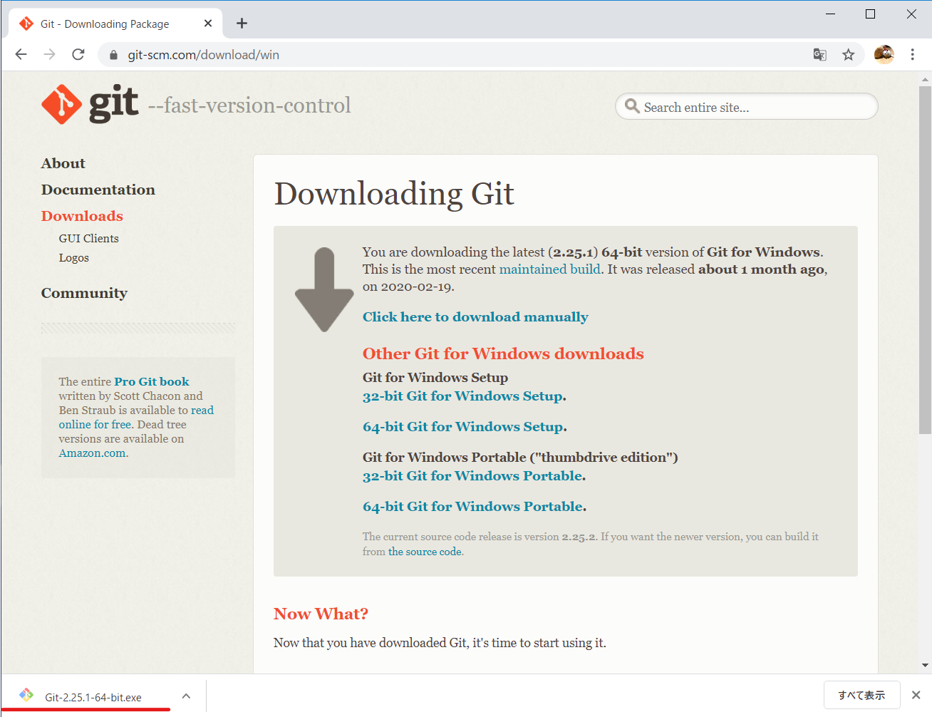Click the read online for free link

[136, 418]
